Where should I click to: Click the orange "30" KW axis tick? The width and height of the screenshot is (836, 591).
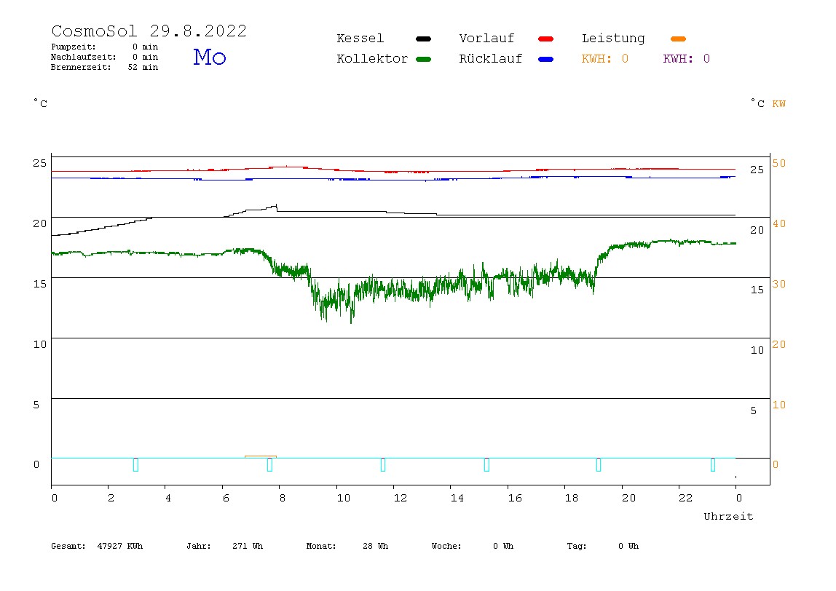pos(779,284)
